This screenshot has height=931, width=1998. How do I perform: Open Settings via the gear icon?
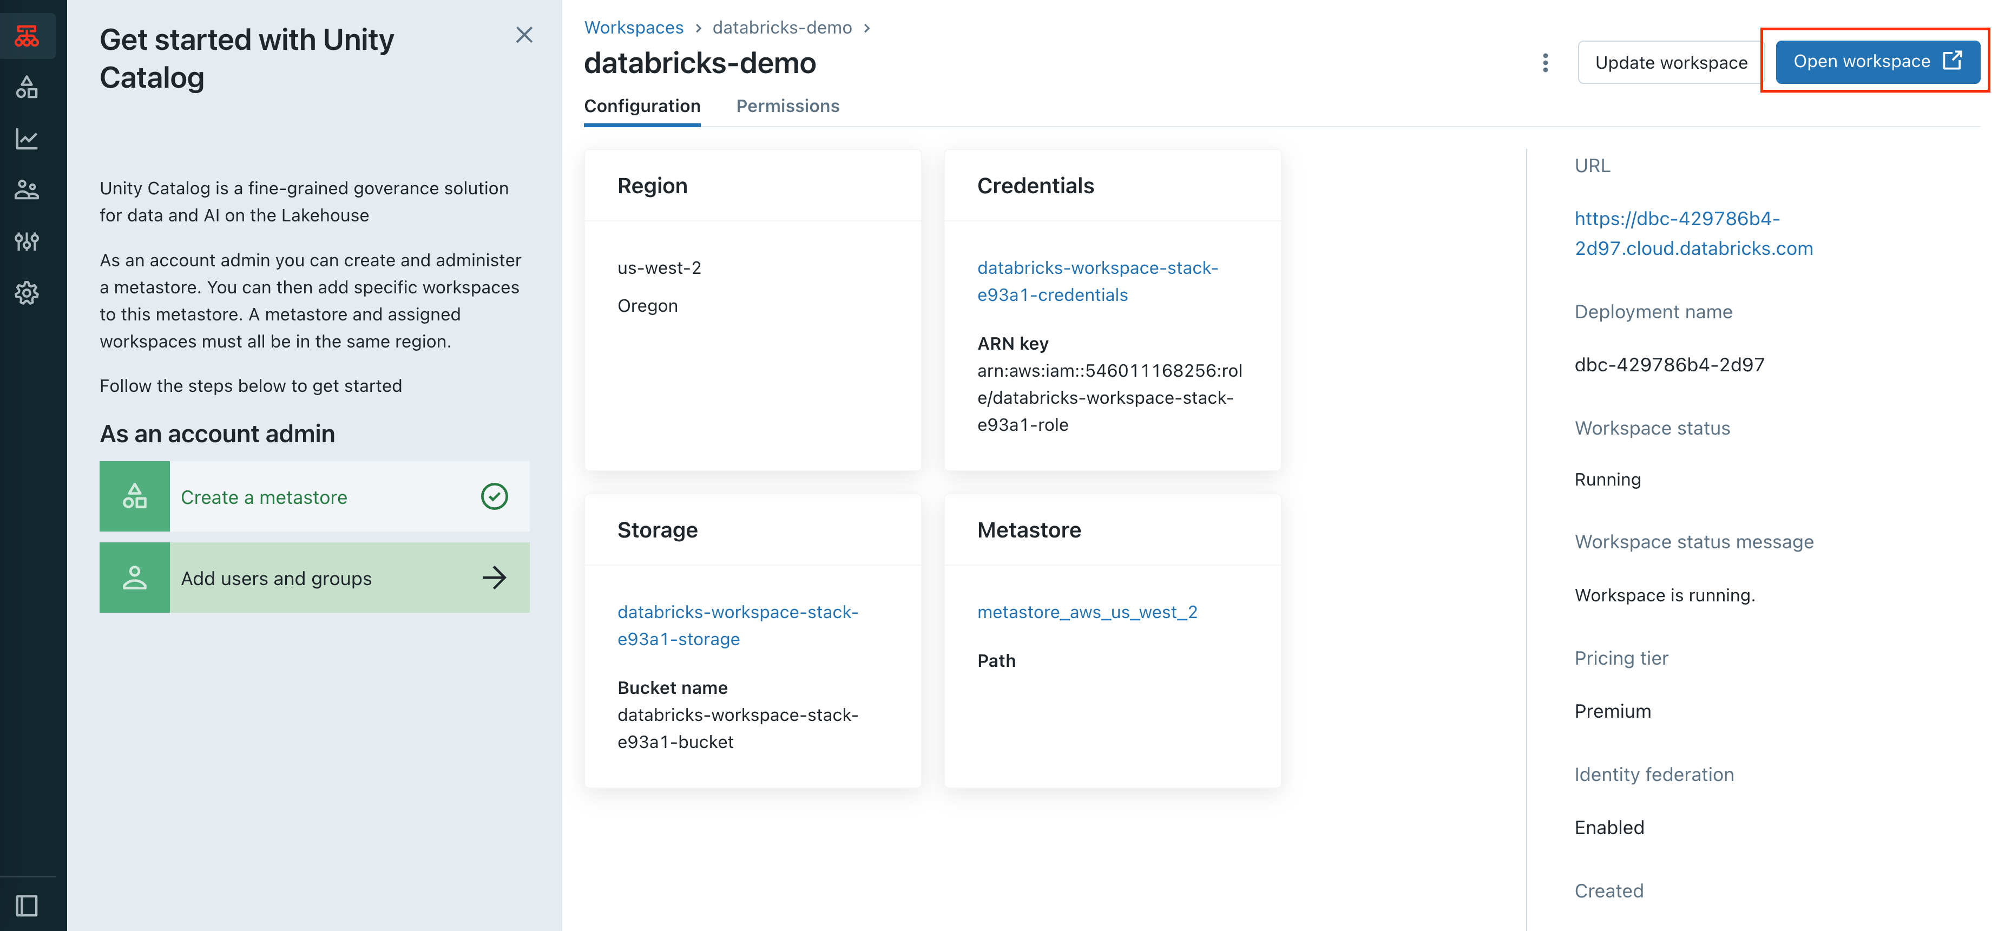tap(28, 293)
